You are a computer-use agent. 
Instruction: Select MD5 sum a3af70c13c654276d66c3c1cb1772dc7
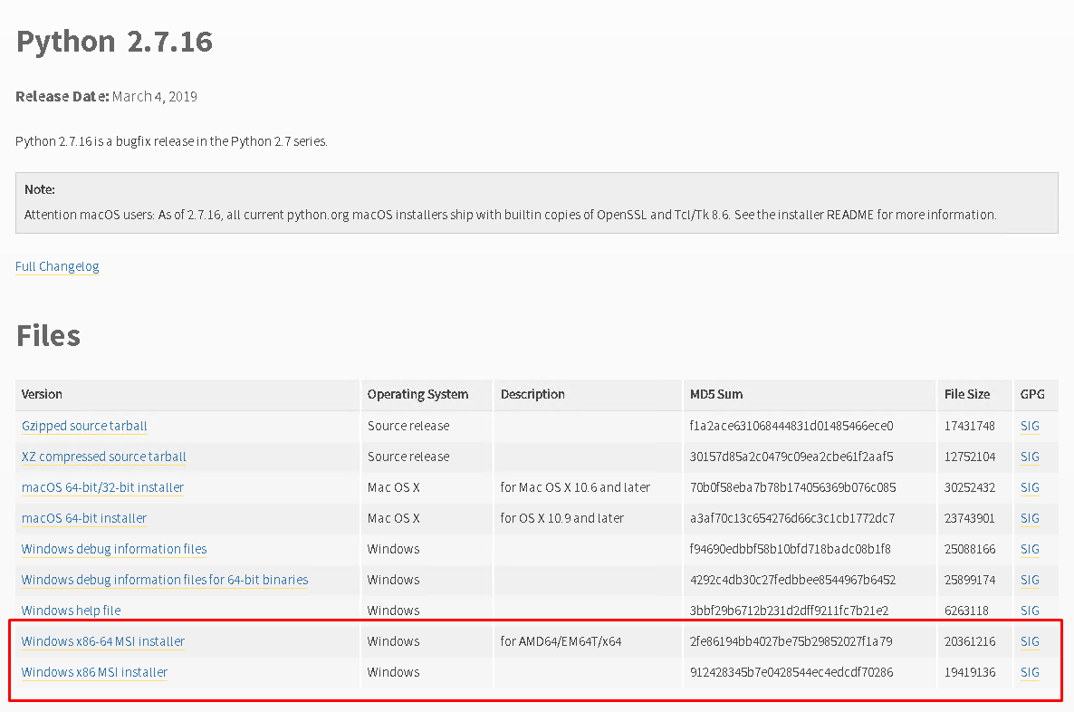791,518
